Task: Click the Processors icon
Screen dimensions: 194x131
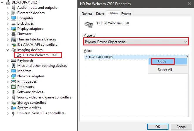Action: (13, 87)
